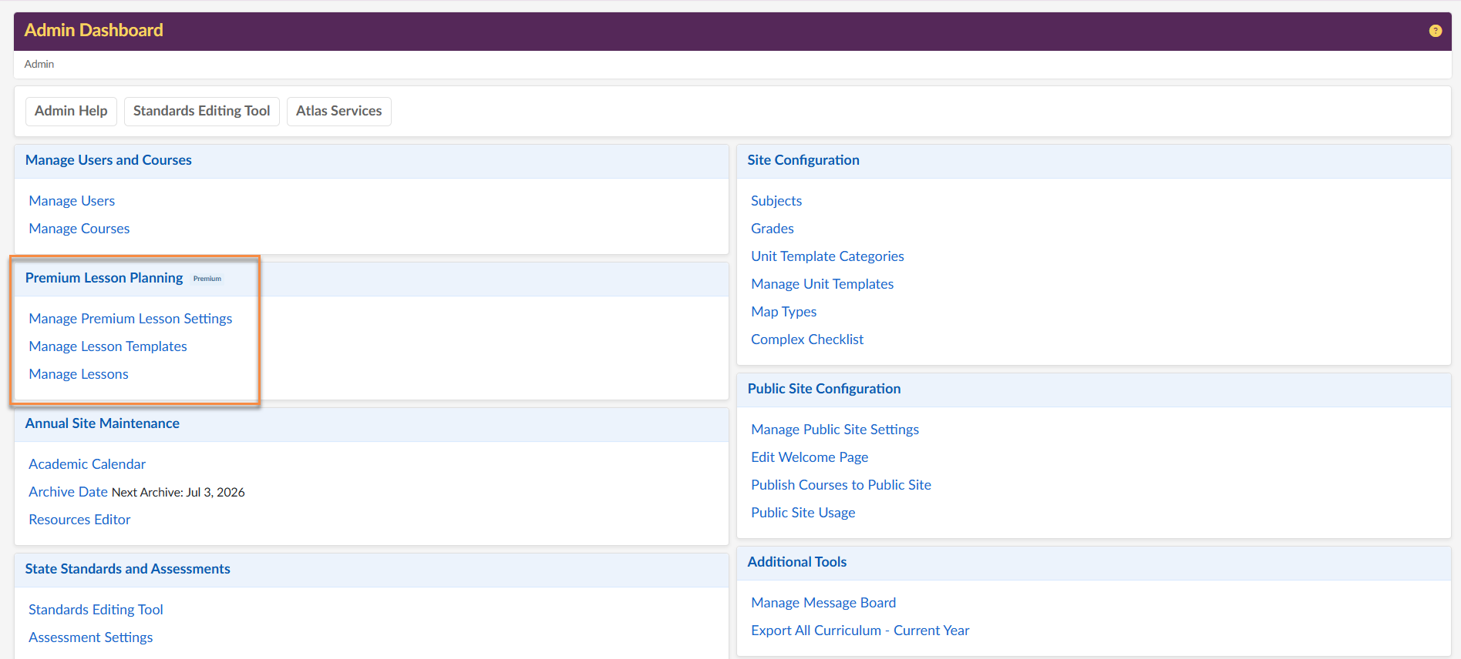Click the Admin breadcrumb
Viewport: 1461px width, 659px height.
click(x=39, y=64)
